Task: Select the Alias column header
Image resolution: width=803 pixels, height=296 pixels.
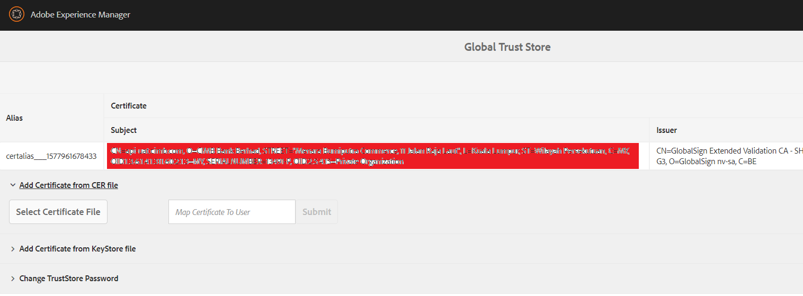Action: [14, 118]
